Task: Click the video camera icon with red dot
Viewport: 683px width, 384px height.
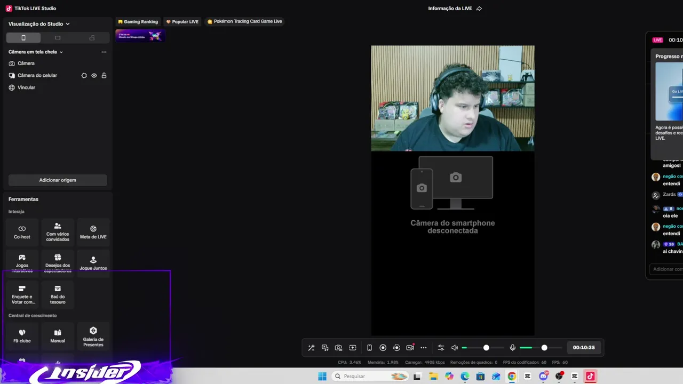Action: tap(410, 347)
